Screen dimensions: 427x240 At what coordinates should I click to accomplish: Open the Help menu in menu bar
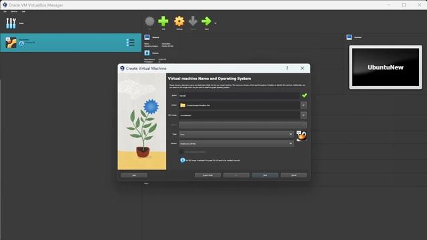tap(24, 11)
